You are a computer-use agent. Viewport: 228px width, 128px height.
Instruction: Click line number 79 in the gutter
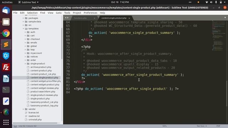tap(68, 75)
